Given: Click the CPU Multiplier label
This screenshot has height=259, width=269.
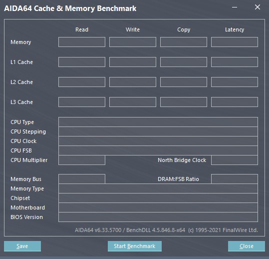Looking at the screenshot, I should pos(29,160).
